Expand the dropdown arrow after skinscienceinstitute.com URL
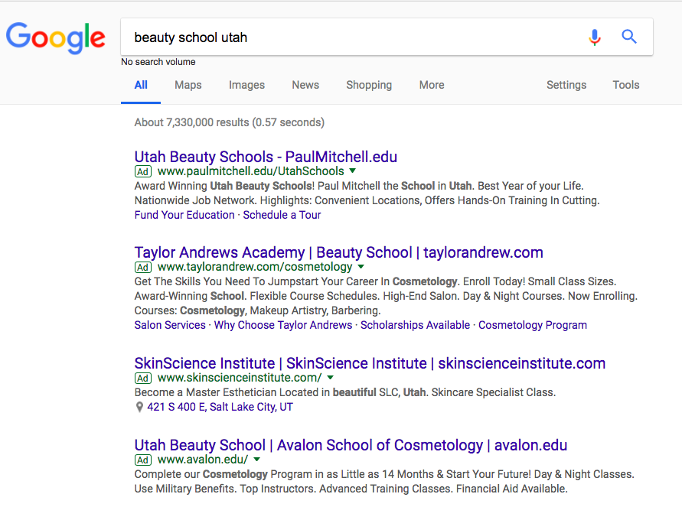The height and width of the screenshot is (507, 682). point(331,377)
